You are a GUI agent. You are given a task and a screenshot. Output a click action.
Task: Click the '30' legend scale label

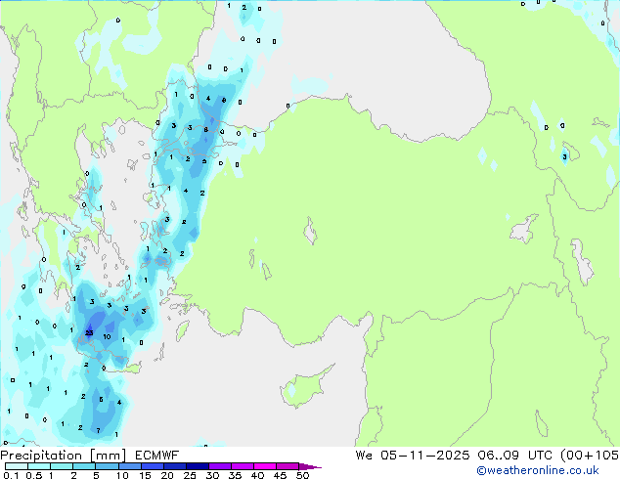pyautogui.click(x=212, y=475)
